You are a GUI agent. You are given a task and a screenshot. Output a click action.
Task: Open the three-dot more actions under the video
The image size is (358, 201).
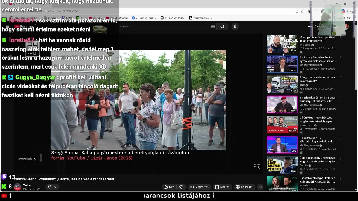(260, 187)
